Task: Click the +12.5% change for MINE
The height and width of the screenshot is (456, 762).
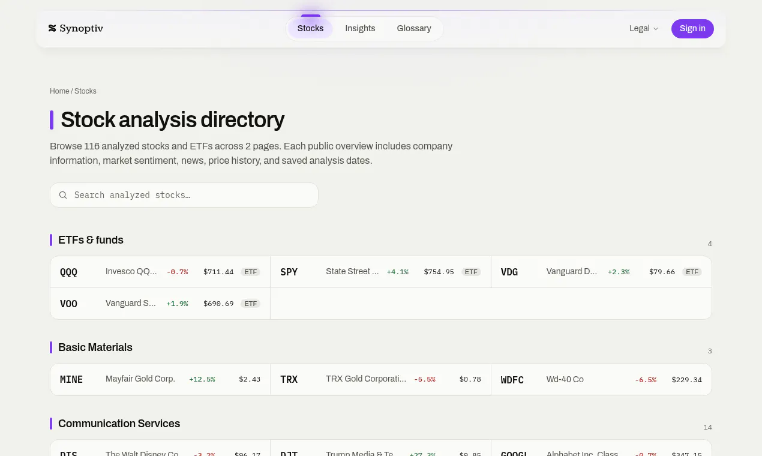Action: click(202, 379)
